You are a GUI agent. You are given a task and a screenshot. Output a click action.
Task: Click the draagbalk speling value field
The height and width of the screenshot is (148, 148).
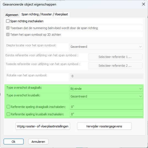[x=106, y=107]
